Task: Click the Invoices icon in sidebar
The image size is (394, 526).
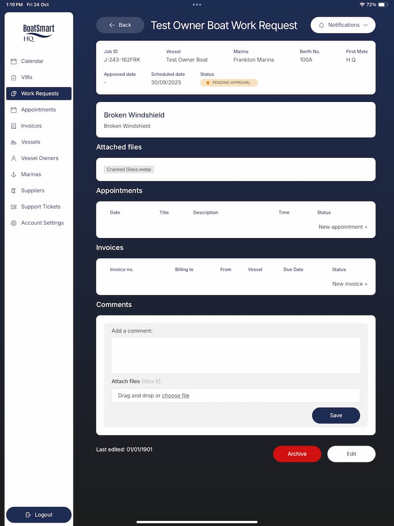Action: [14, 126]
